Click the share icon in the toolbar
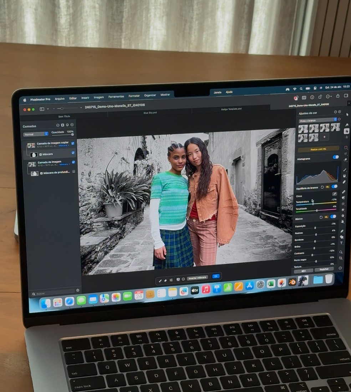The image size is (351, 392). (337, 96)
